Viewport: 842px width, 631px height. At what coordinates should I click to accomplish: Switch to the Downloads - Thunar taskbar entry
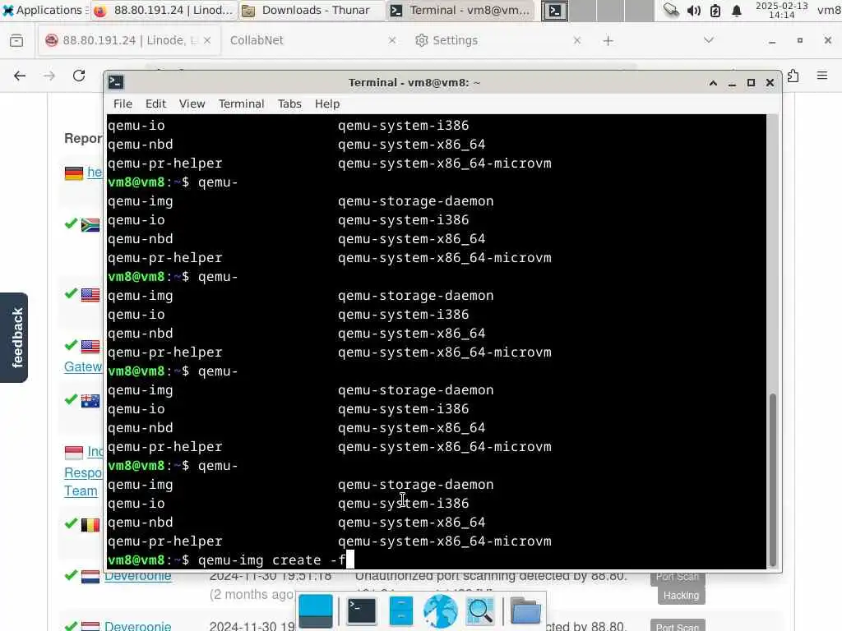tap(310, 10)
